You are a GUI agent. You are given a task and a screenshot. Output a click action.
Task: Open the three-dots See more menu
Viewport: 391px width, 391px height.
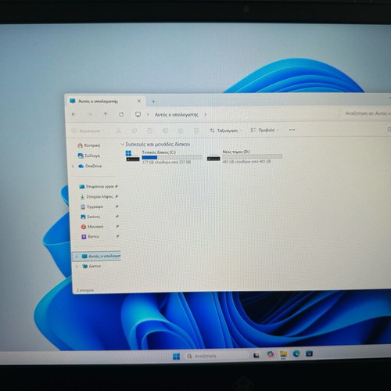coord(292,130)
